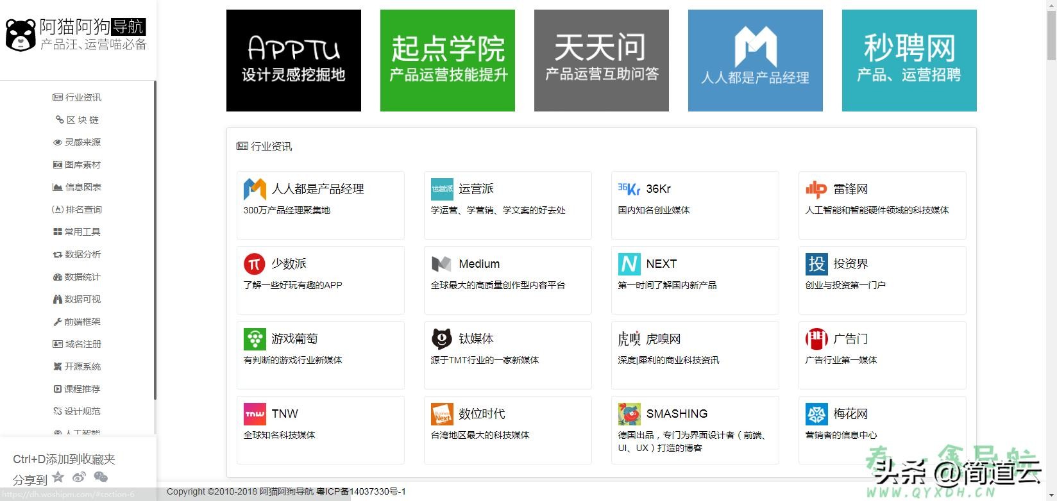Open the 起点学院 green banner
1057x501 pixels.
[447, 60]
